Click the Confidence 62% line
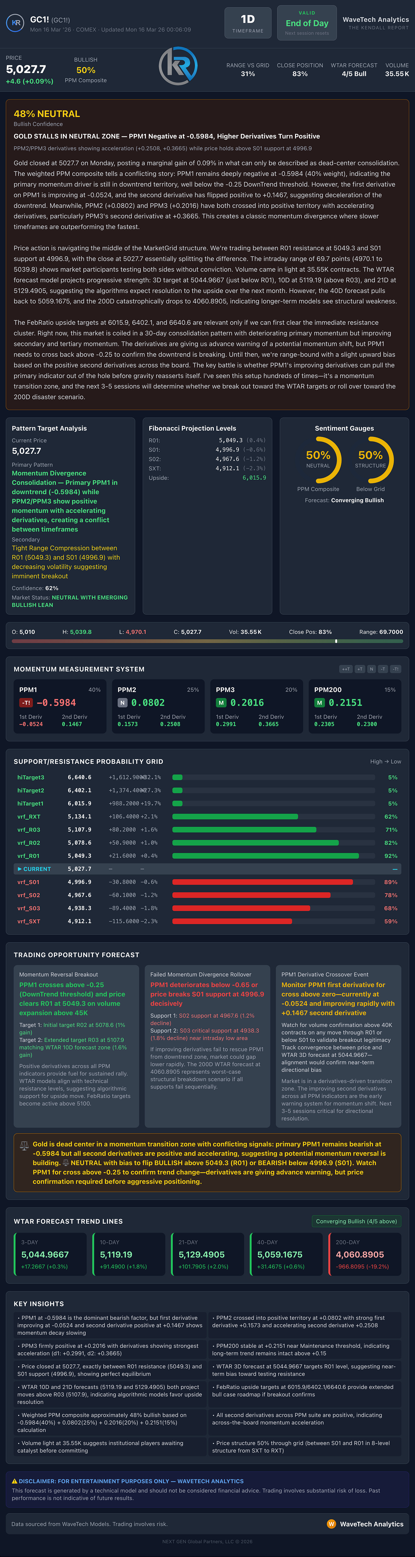 [35, 588]
